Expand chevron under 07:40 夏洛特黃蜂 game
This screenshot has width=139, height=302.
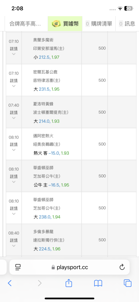point(14,118)
